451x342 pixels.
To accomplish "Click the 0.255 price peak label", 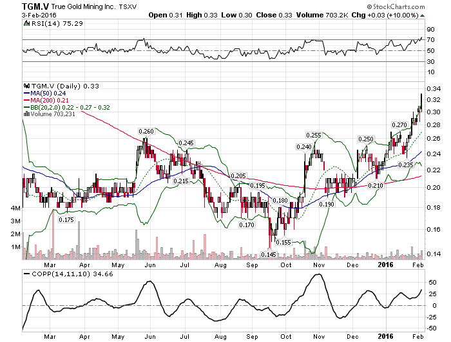I will 314,136.
